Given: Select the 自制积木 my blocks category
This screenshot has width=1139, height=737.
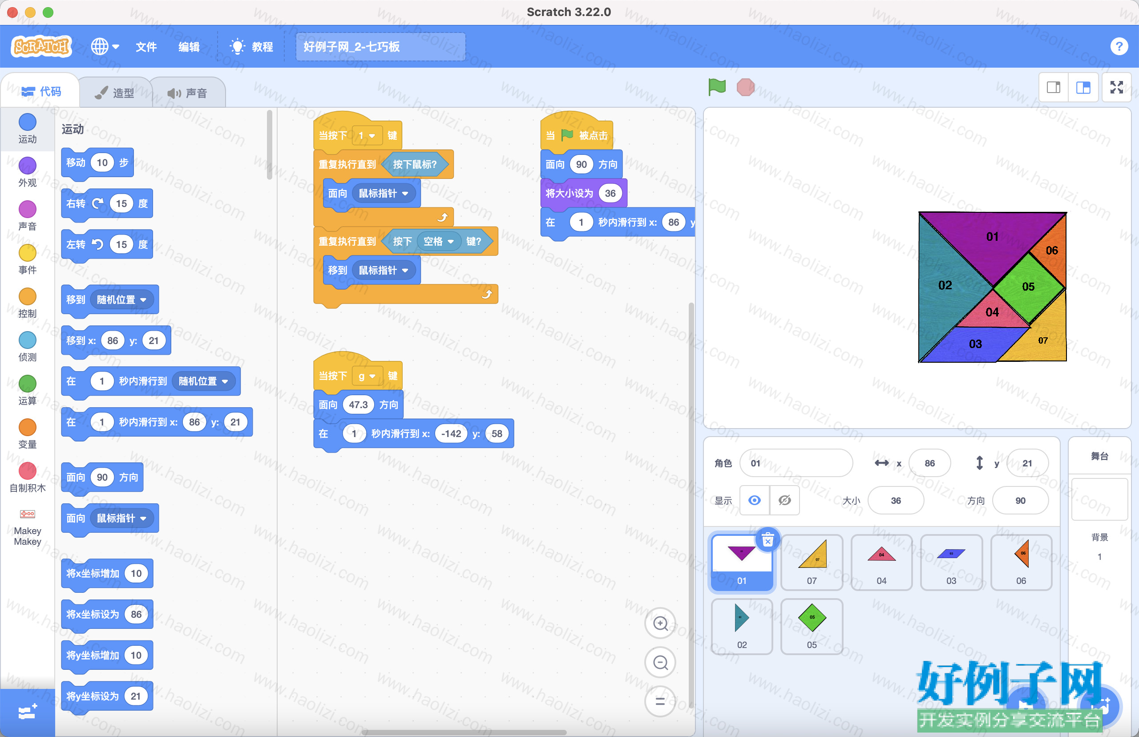Looking at the screenshot, I should point(27,477).
